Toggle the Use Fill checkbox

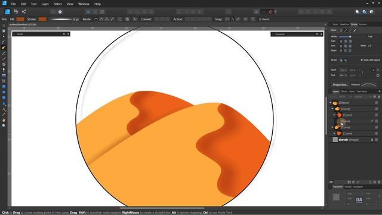point(260,19)
